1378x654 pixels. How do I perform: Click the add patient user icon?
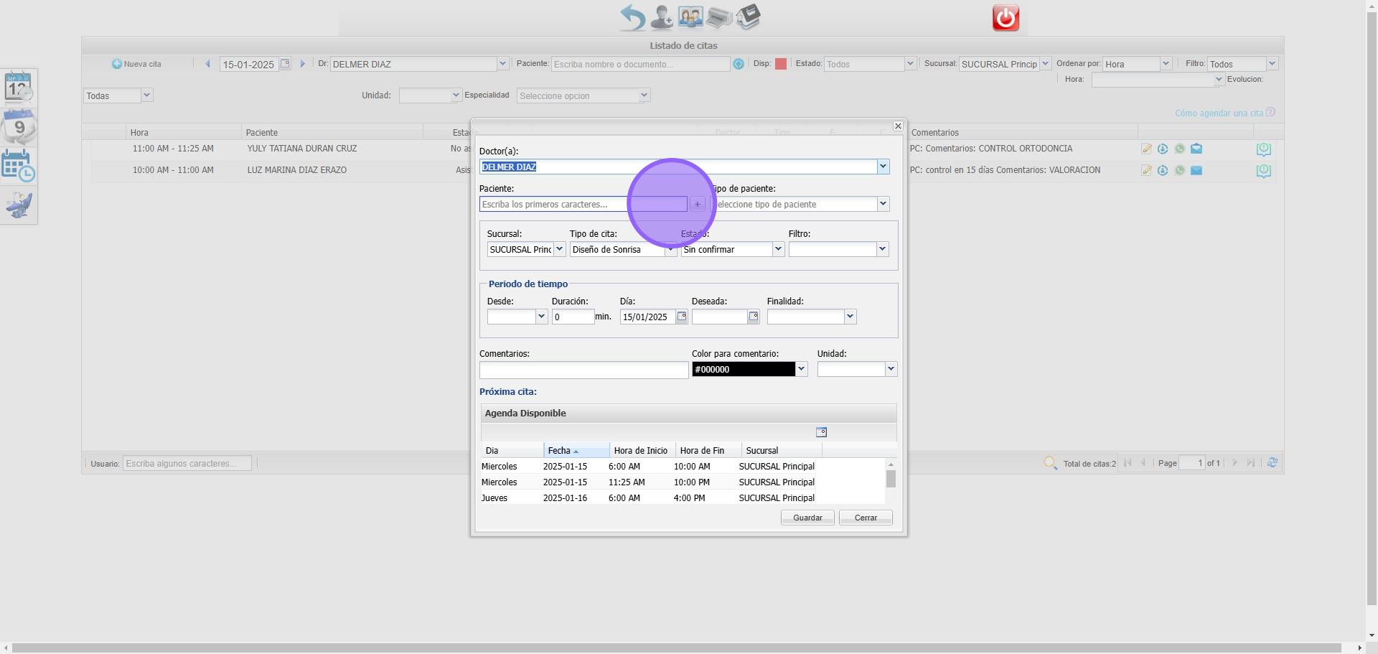pos(661,17)
